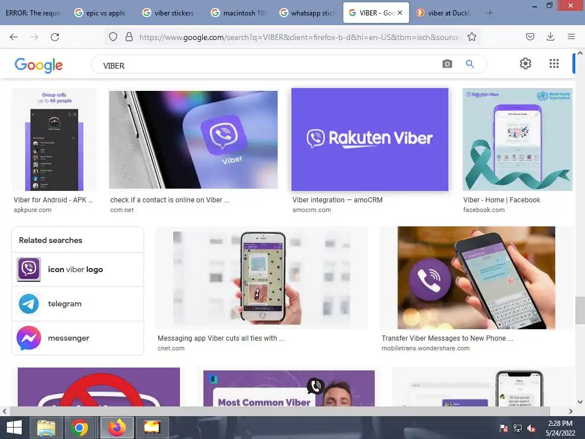Open Windows Start menu
585x439 pixels.
[x=14, y=428]
